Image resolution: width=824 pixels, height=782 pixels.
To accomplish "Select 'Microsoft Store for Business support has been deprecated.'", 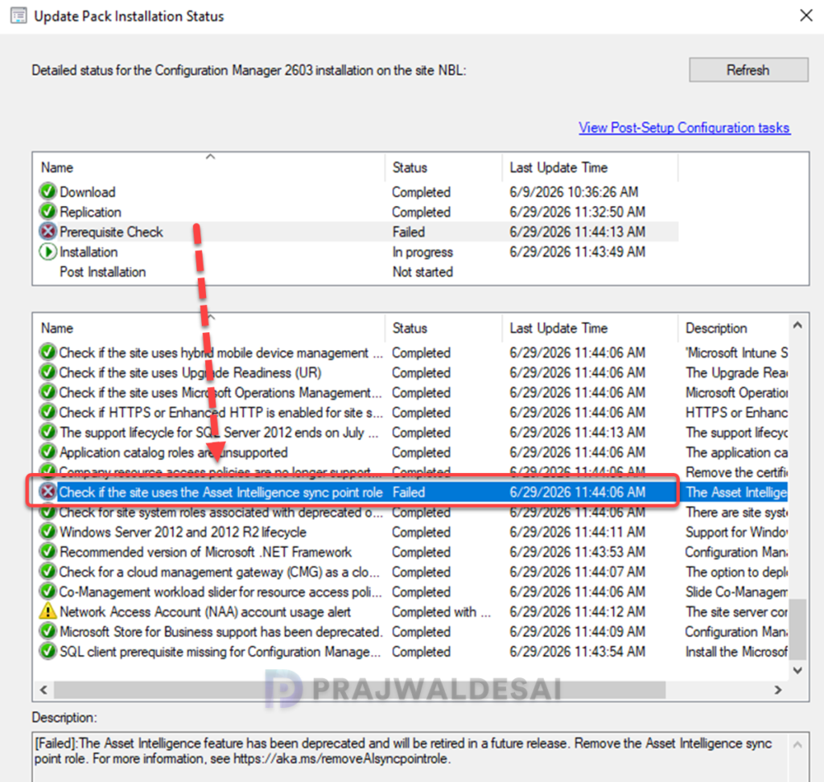I will pos(220,632).
